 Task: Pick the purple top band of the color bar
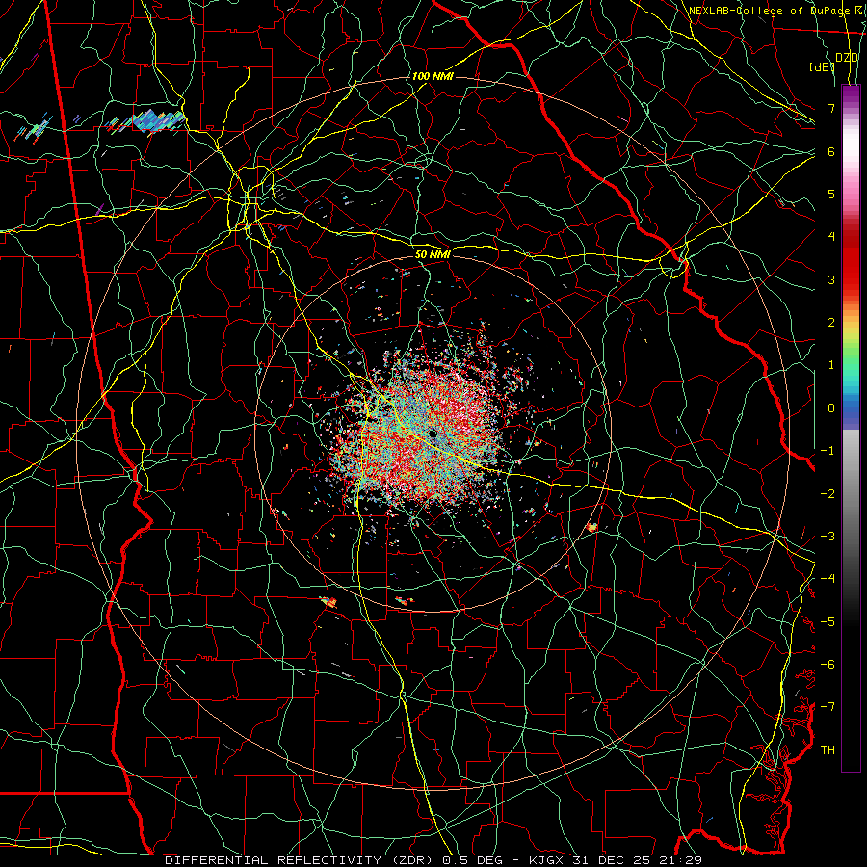pyautogui.click(x=851, y=92)
